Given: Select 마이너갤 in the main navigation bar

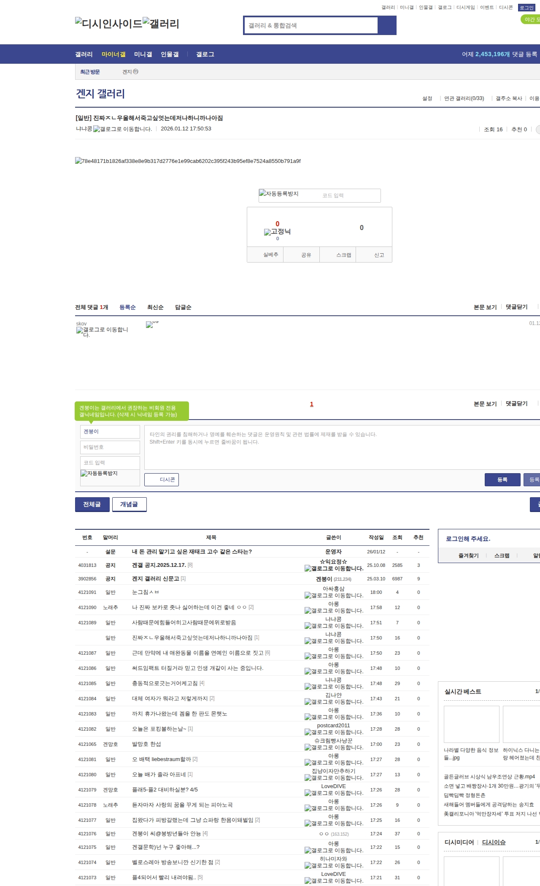Looking at the screenshot, I should point(113,54).
